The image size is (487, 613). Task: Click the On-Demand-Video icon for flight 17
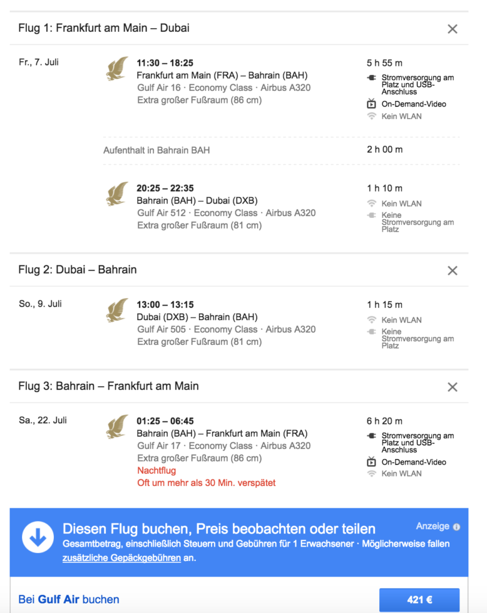371,462
